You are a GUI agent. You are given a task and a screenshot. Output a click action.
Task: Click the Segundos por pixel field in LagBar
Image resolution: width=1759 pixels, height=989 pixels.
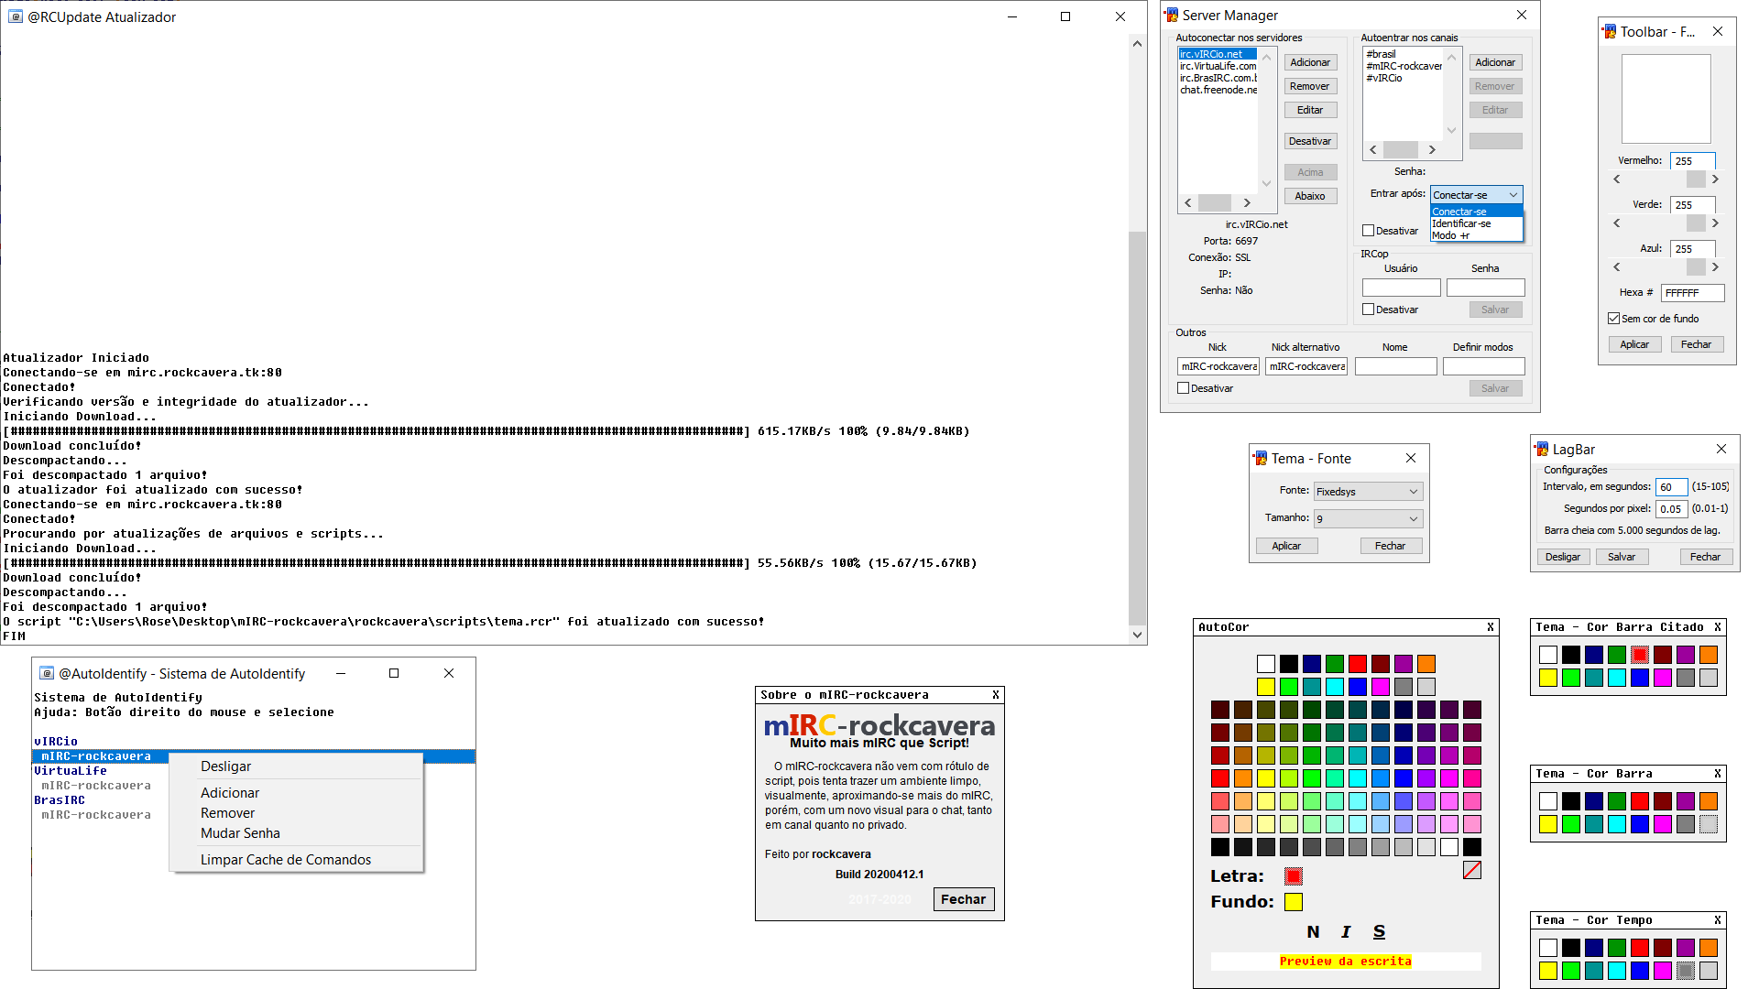click(x=1672, y=509)
